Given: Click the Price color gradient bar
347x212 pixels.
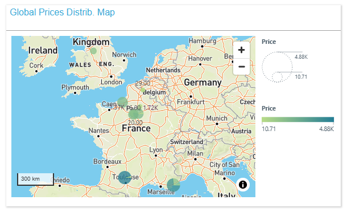Looking at the screenshot, I should coord(298,120).
